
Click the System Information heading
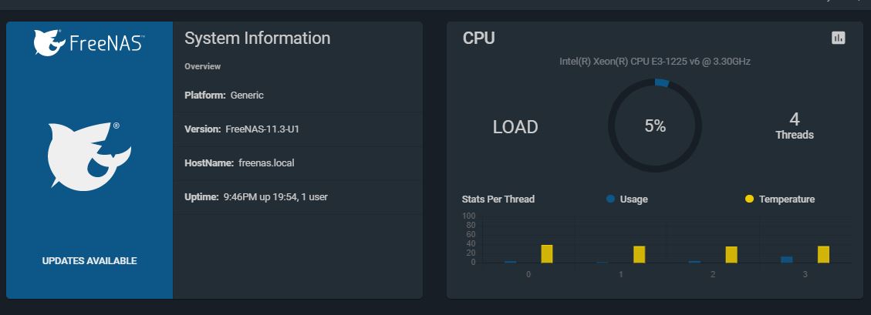(x=257, y=39)
